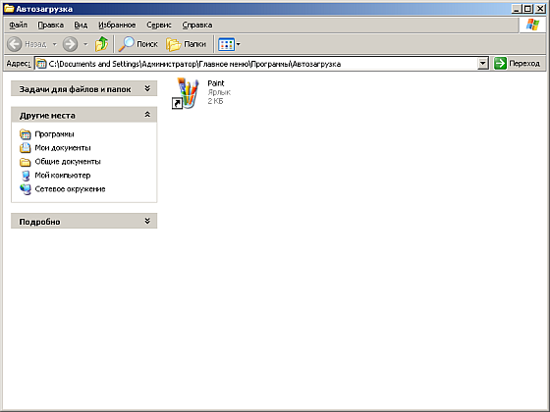The height and width of the screenshot is (412, 550).
Task: Click the green Переход go button
Action: pyautogui.click(x=517, y=64)
